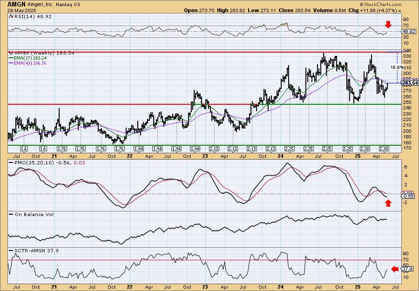Click the black PMO legend line swatch
Viewport: 419px width, 291px height.
(x=11, y=163)
